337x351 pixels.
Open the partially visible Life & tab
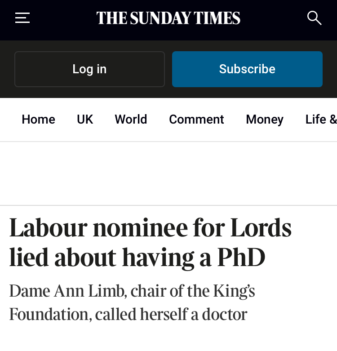(x=320, y=120)
